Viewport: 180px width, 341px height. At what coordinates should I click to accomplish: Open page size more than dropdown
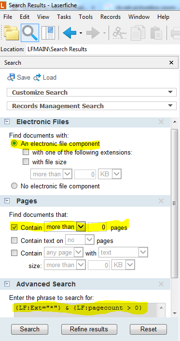[65, 265]
